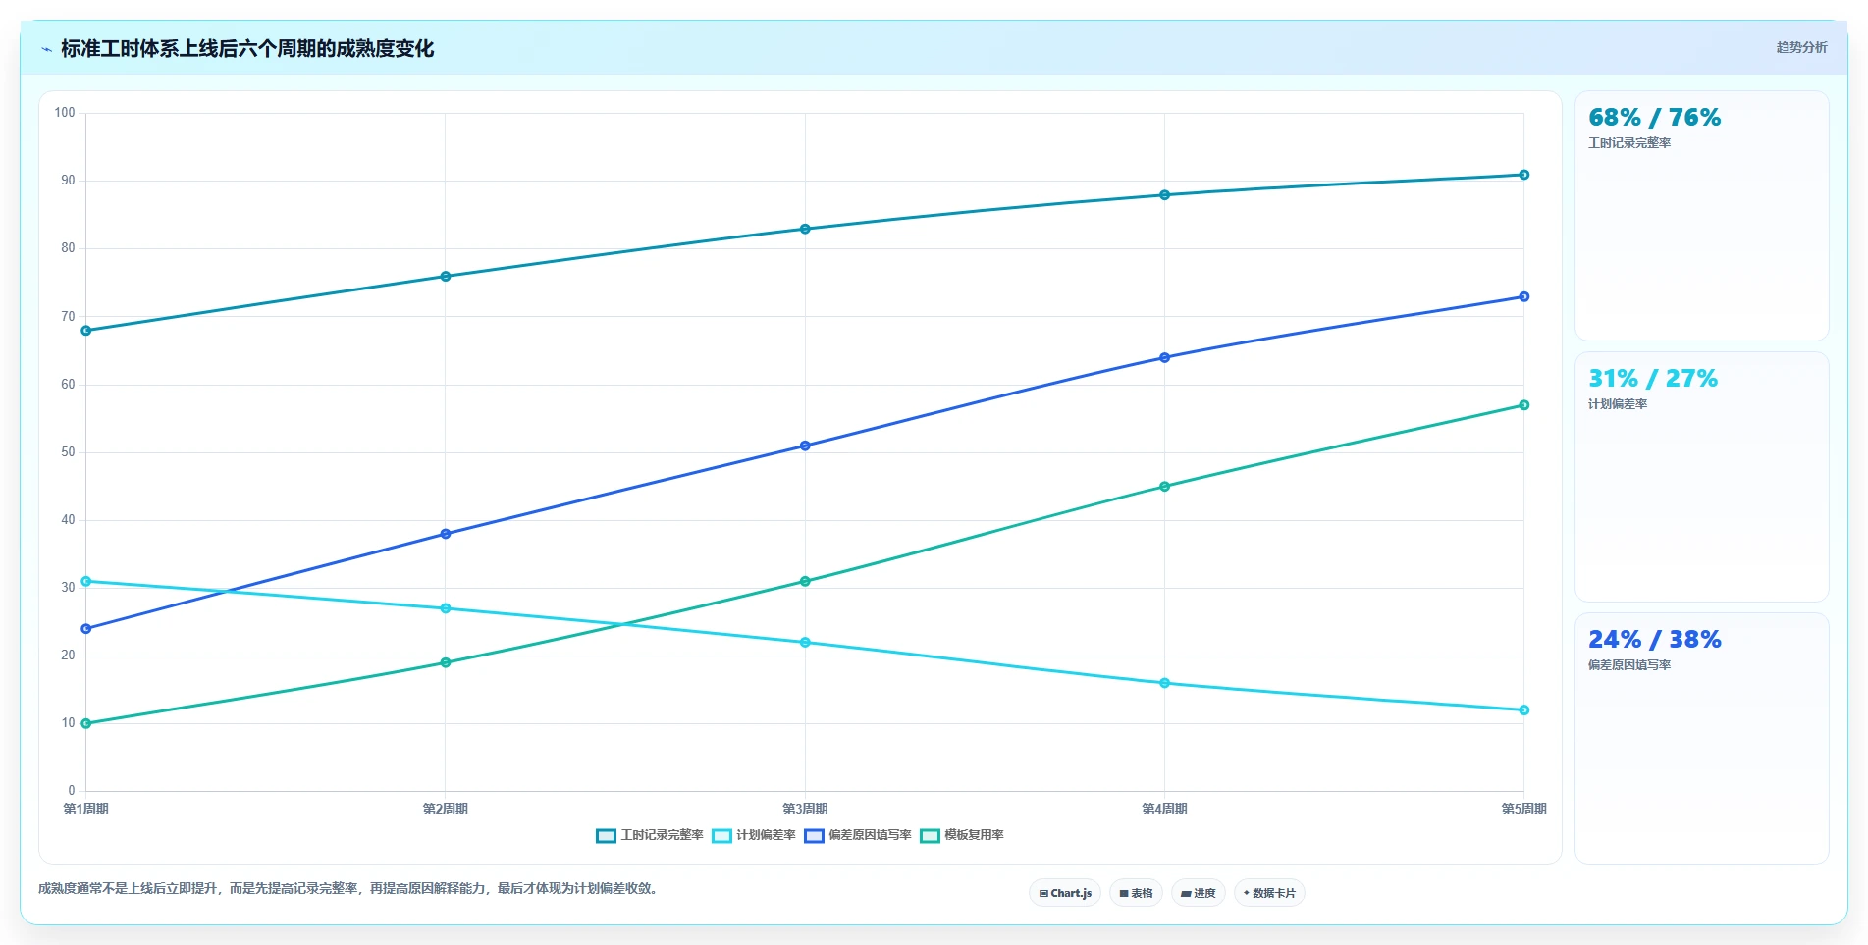Toggle the 计划偏差率 legend series
Screen dimensions: 1868x945
click(754, 835)
